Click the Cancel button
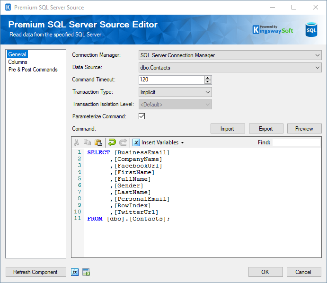 pos(304,272)
